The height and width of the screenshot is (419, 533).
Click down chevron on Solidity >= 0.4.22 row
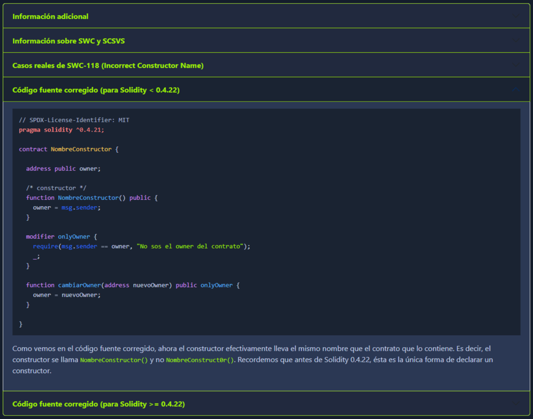515,404
